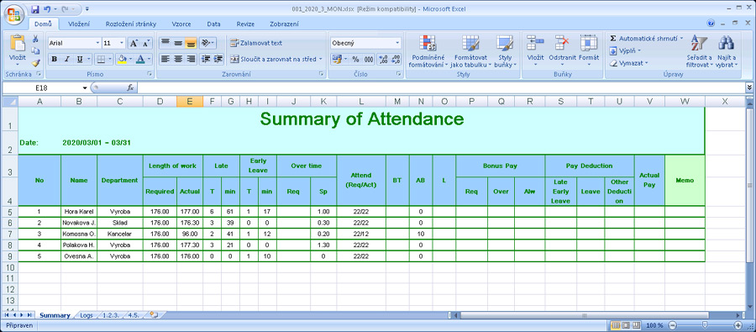
Task: Open the Logs worksheet tab
Action: (x=87, y=315)
